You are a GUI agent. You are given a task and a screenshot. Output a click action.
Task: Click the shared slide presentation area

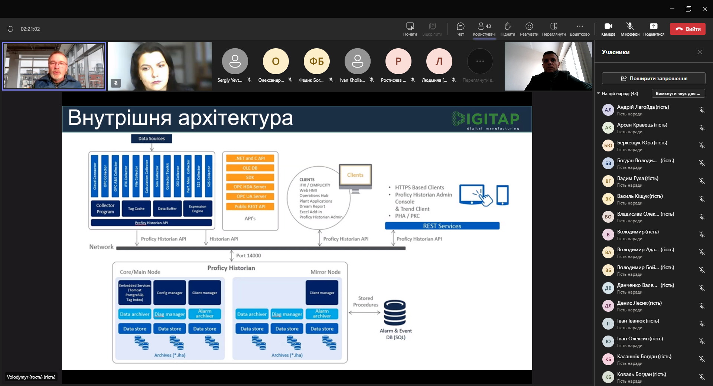click(x=297, y=238)
